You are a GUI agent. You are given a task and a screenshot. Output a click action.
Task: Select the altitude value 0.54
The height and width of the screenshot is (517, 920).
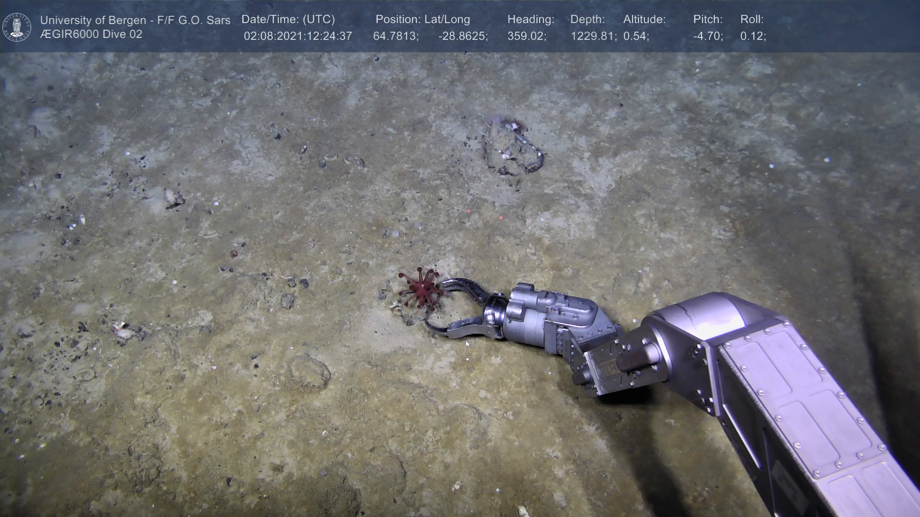point(635,36)
